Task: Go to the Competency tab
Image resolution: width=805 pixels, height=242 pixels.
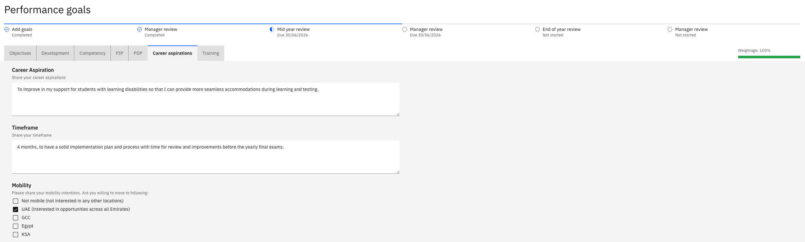Action: pyautogui.click(x=92, y=53)
